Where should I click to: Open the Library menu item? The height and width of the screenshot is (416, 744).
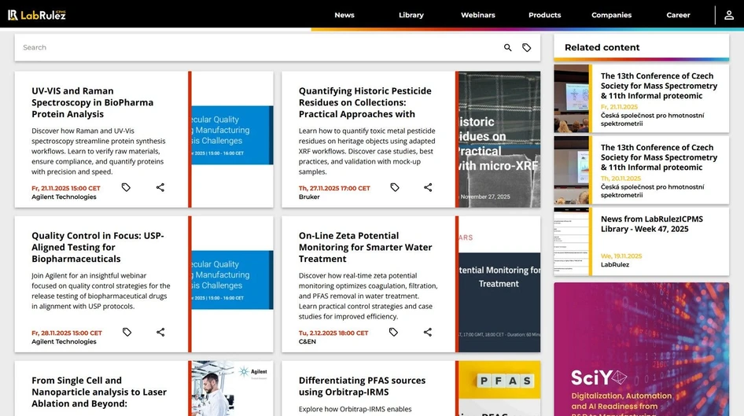[411, 15]
